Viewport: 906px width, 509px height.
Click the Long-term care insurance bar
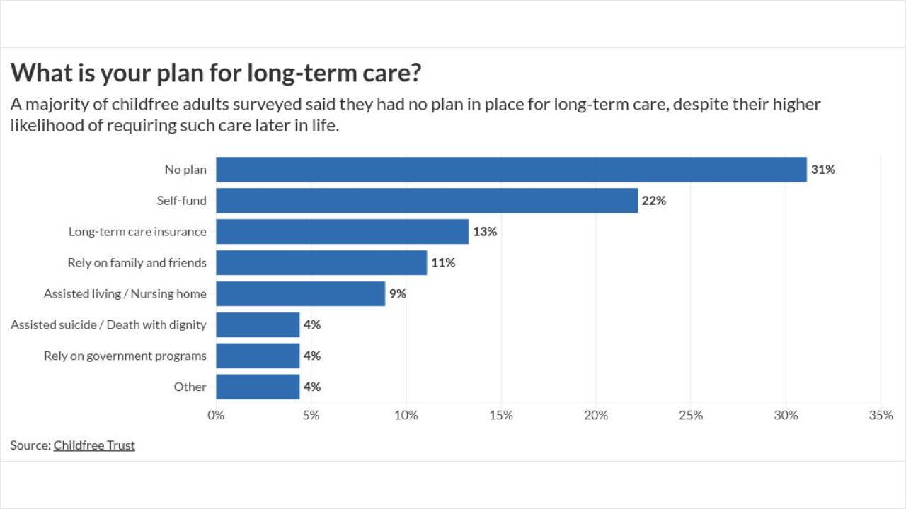pyautogui.click(x=342, y=232)
